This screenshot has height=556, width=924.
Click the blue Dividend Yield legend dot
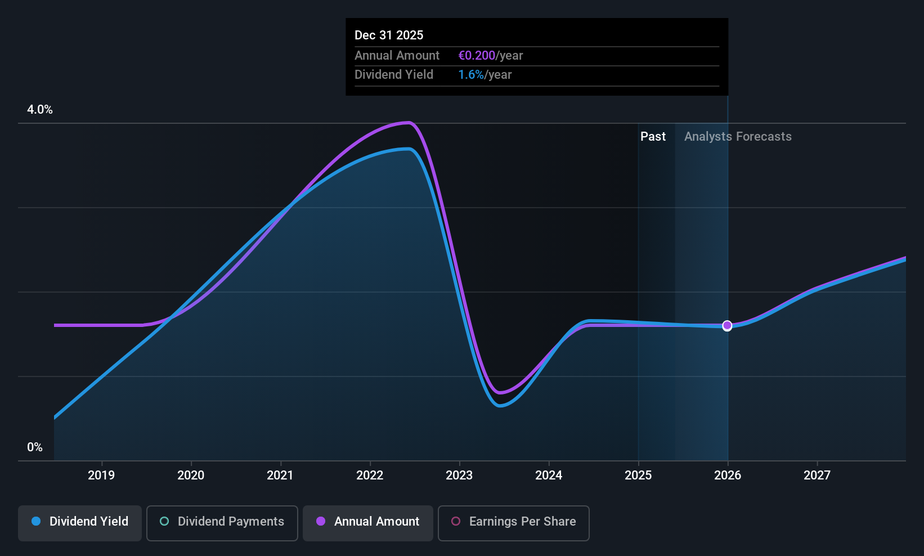(x=36, y=522)
